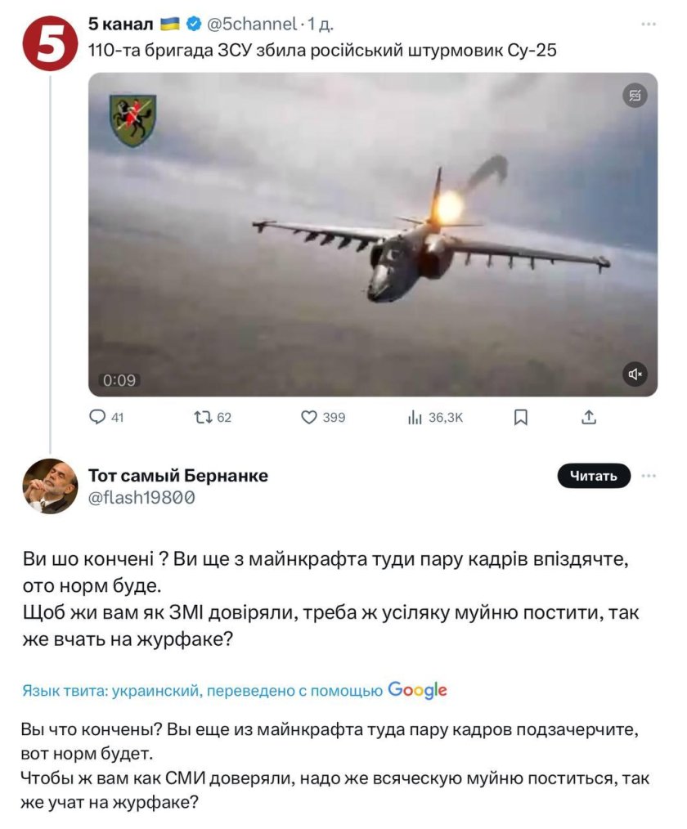Open @5channel handle link
687x829 pixels.
[250, 25]
